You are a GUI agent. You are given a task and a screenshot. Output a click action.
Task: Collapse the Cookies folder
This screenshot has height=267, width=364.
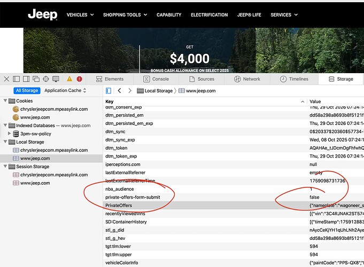tap(5, 101)
